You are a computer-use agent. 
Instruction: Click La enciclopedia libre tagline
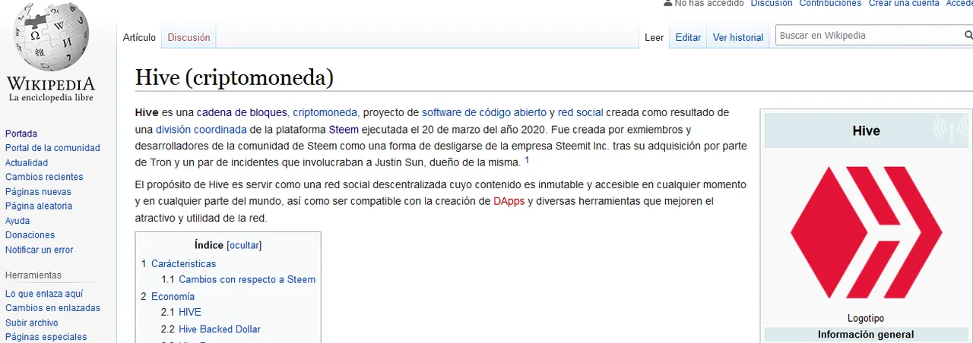point(51,98)
